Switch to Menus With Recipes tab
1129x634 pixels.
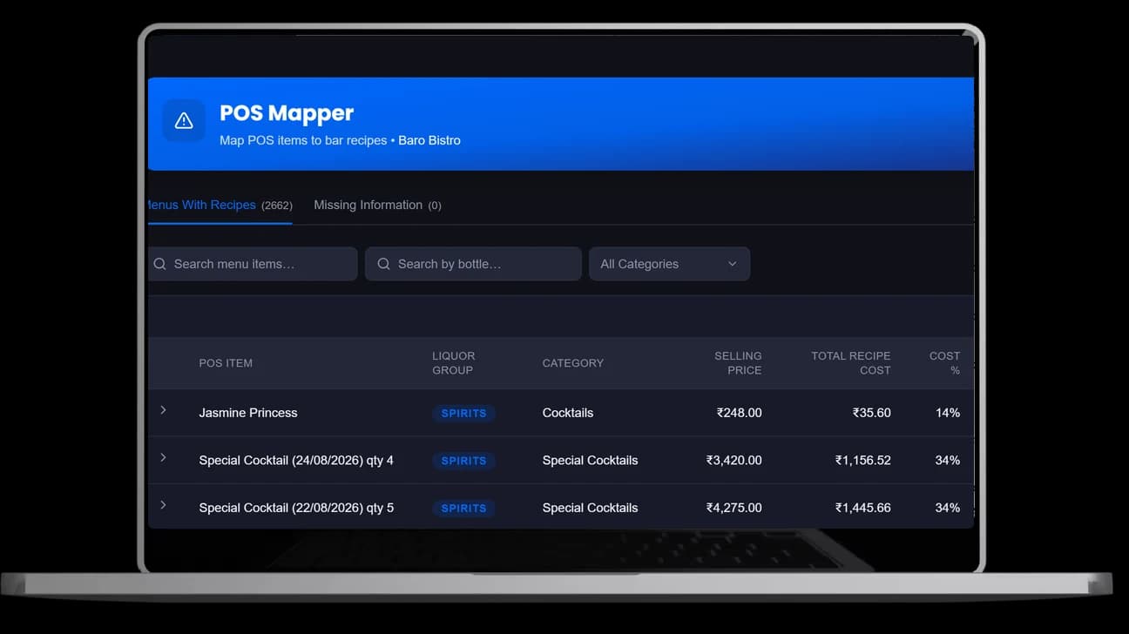[220, 206]
